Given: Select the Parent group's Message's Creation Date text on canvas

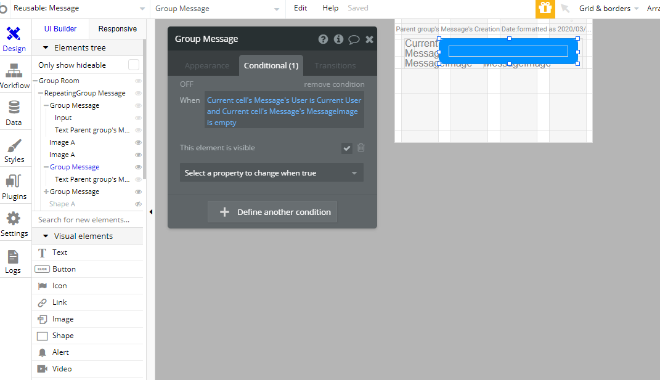Looking at the screenshot, I should coord(494,29).
